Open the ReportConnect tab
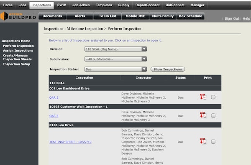The width and height of the screenshot is (251, 165). [147, 5]
